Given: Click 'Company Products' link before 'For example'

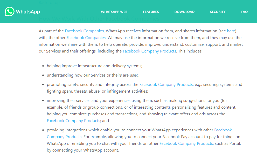Looking at the screenshot, I should [x=64, y=137].
